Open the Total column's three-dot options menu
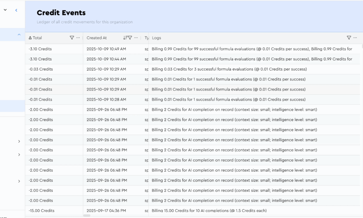This screenshot has width=363, height=218. pyautogui.click(x=78, y=38)
